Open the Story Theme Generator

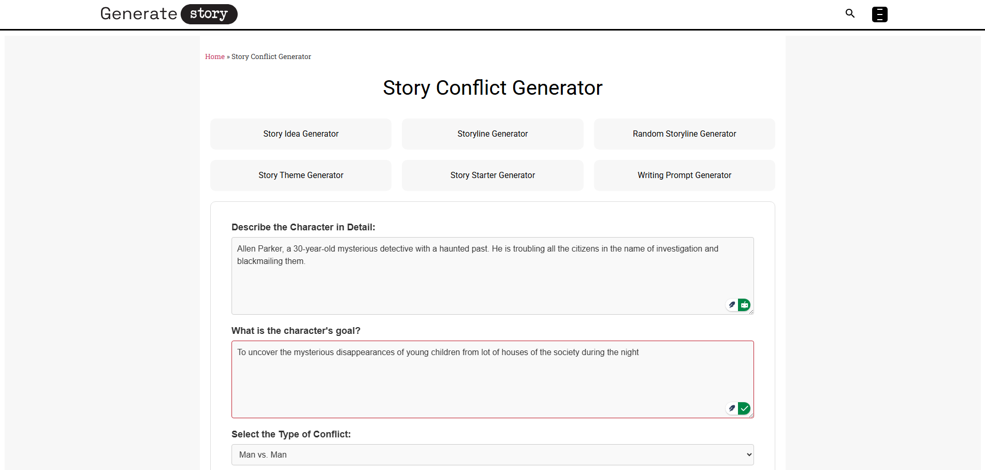[300, 175]
